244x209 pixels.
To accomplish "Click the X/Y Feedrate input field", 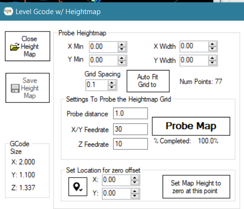I will [130, 129].
